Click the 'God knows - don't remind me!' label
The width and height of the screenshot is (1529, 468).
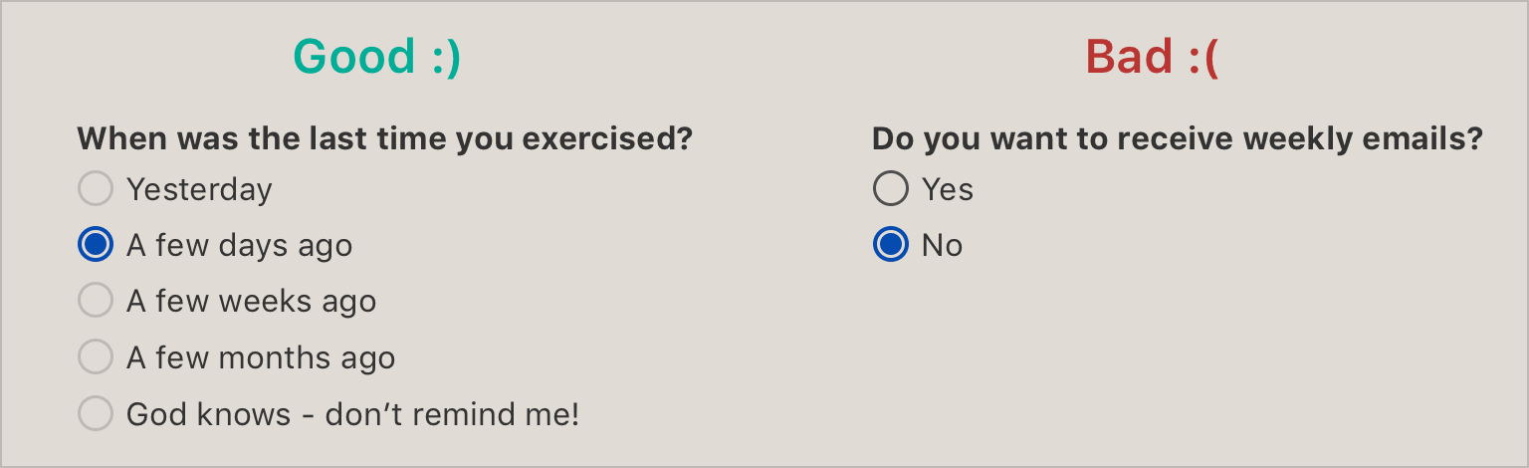coord(352,413)
